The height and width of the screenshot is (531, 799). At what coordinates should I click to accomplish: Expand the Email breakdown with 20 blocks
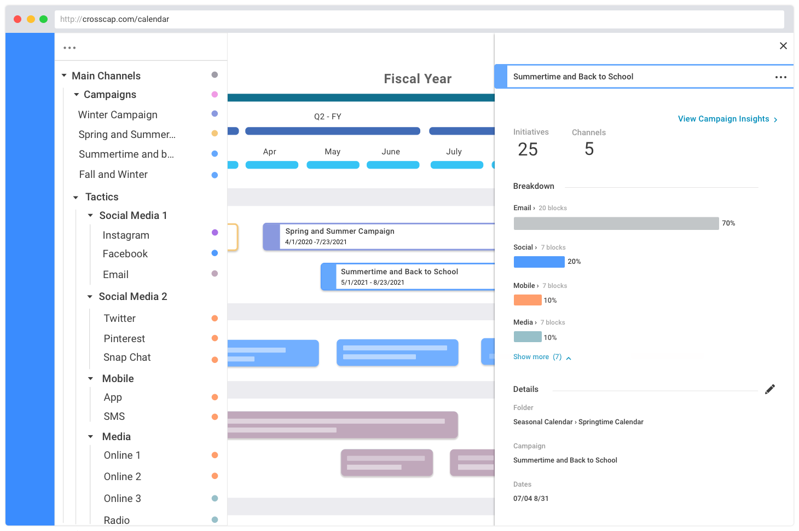pos(540,208)
